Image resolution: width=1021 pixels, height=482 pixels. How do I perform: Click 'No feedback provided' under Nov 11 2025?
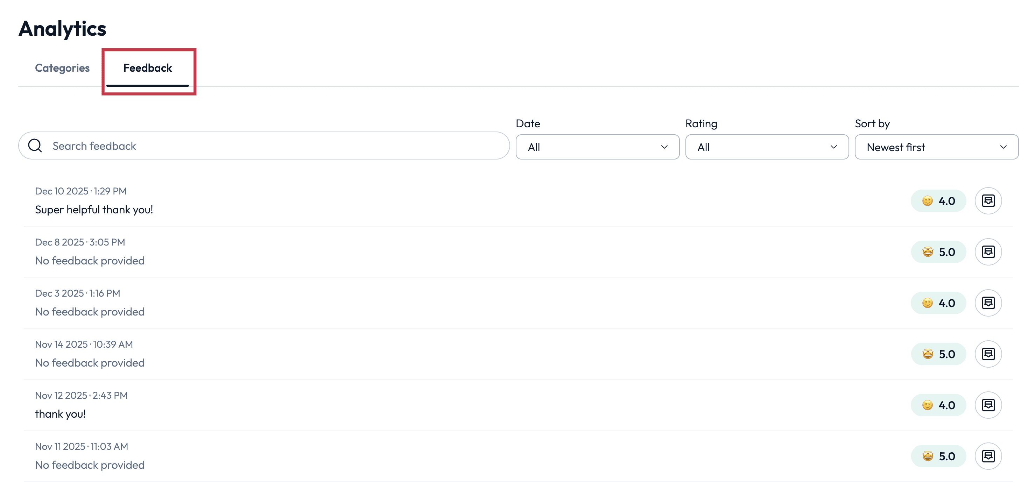pos(90,465)
